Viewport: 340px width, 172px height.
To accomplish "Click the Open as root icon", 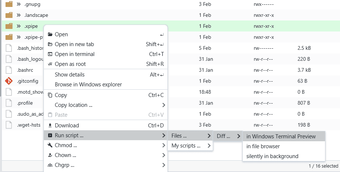I will [x=50, y=64].
